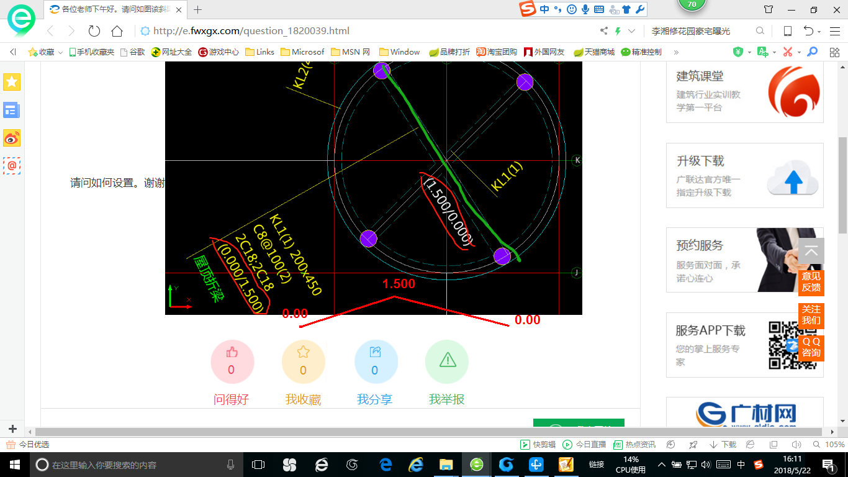
Task: Open the dropdown beside undo arrow
Action: [819, 32]
